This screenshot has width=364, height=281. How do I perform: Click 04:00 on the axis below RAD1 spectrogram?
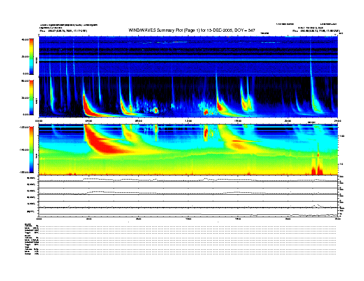tap(89, 121)
